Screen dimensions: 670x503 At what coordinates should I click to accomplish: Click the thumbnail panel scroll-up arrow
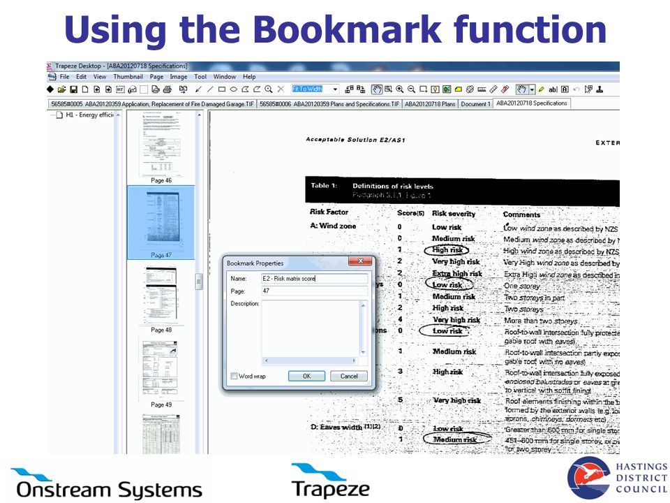[199, 115]
